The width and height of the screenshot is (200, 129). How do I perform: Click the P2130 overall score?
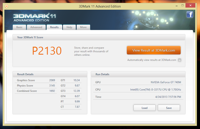pyautogui.click(x=47, y=51)
